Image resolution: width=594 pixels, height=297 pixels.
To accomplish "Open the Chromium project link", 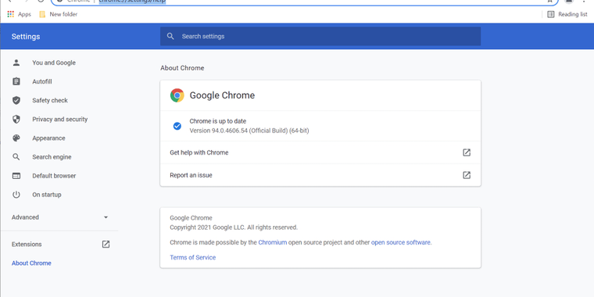I will click(x=272, y=242).
